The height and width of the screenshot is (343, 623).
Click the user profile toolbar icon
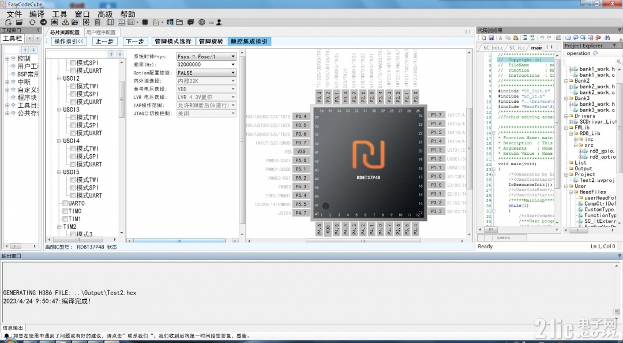point(219,23)
